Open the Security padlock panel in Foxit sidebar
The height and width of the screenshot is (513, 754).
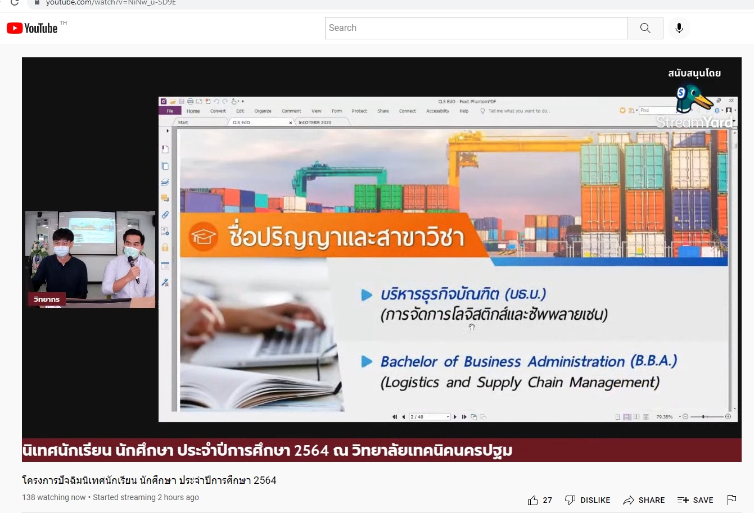point(165,247)
